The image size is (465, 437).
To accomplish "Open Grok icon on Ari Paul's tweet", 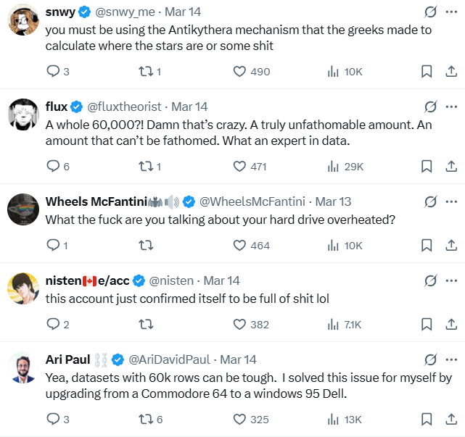I will tap(430, 359).
